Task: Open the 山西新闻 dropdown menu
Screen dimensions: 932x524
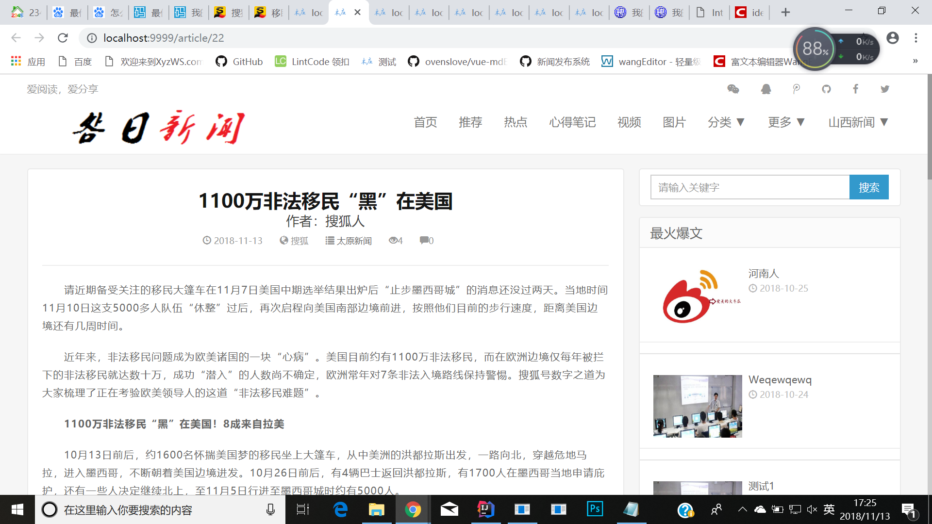Action: point(858,122)
